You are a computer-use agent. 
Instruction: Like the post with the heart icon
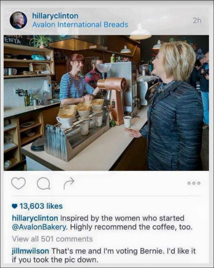point(18,183)
